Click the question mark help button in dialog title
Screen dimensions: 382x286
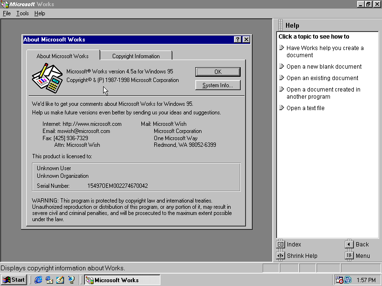coord(238,40)
